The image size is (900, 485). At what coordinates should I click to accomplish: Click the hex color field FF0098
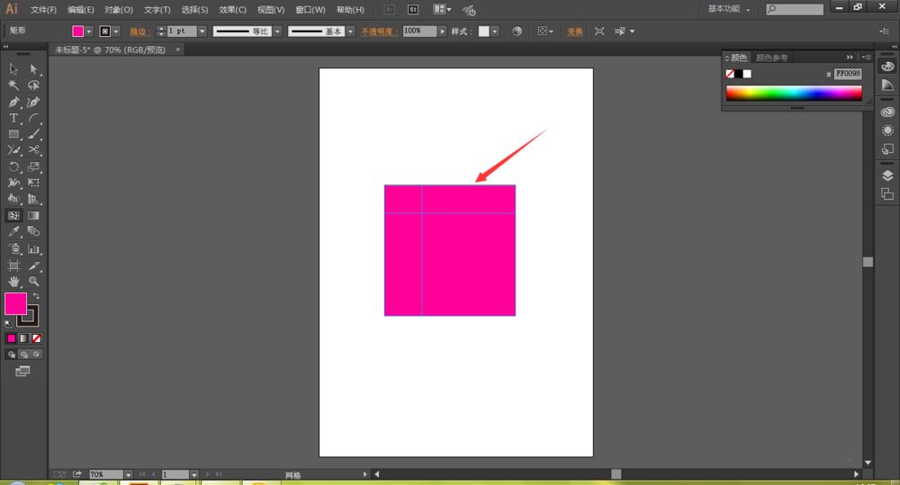[848, 74]
